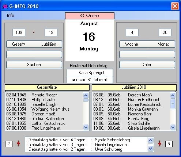This screenshot has width=181, height=157.
Task: Click the calendar day number 16
Action: [x=89, y=37]
